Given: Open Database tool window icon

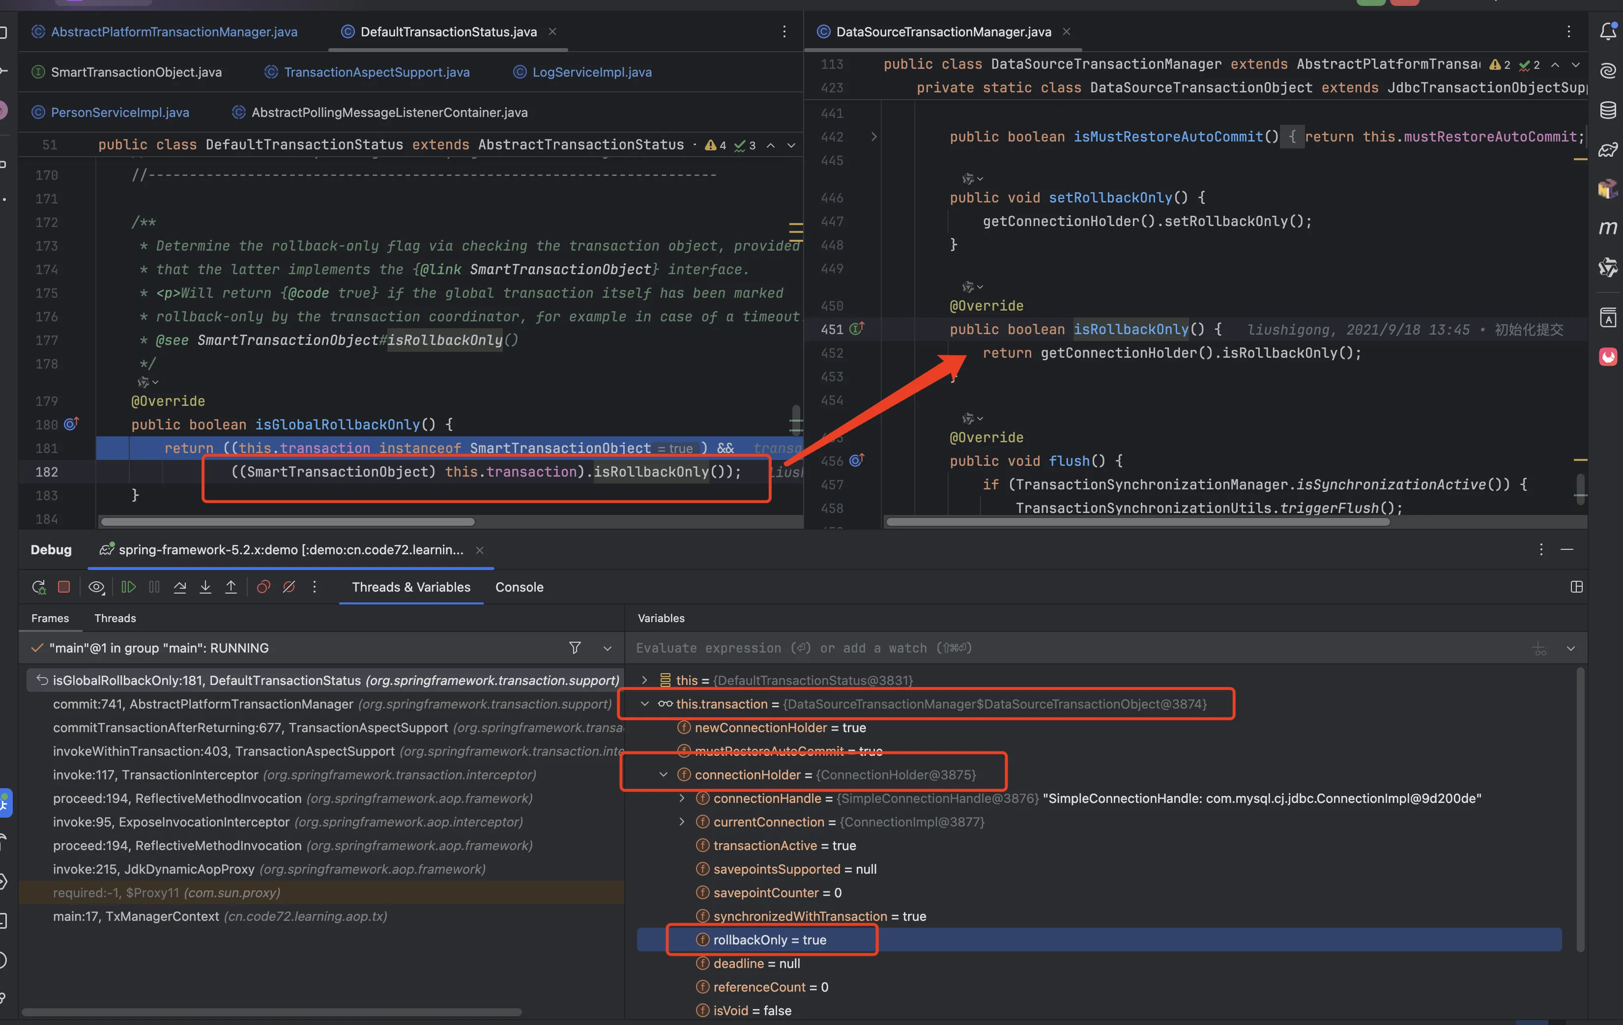Looking at the screenshot, I should [x=1607, y=110].
